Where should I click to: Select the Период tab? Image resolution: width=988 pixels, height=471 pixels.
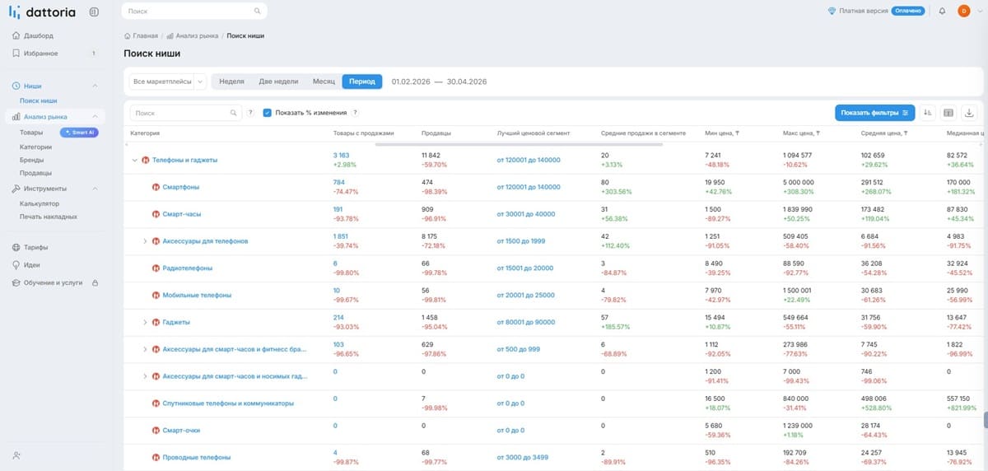[x=362, y=82]
